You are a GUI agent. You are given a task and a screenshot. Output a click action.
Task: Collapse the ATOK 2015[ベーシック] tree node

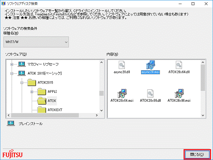[12, 73]
